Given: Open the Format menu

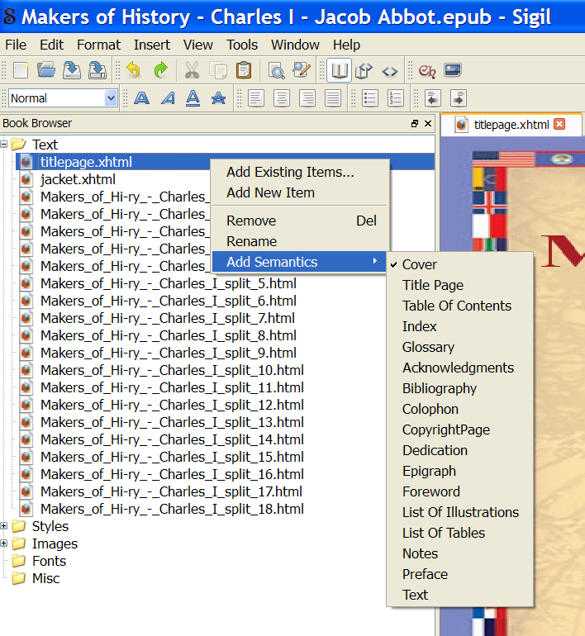Looking at the screenshot, I should (98, 45).
